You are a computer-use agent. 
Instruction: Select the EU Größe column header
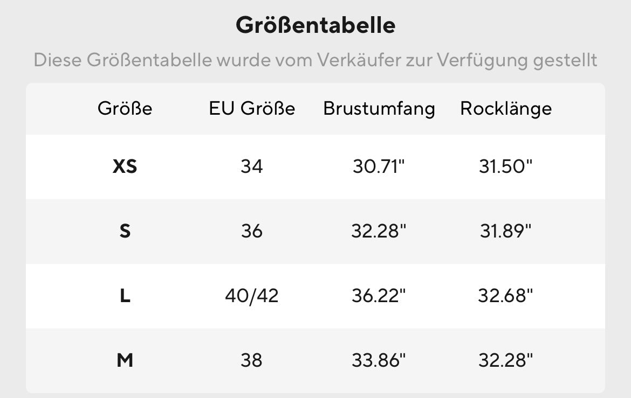click(252, 109)
